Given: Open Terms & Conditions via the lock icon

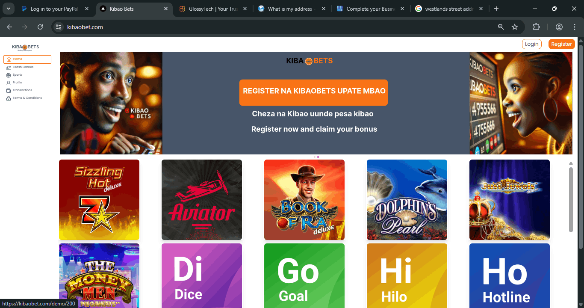Looking at the screenshot, I should point(9,98).
